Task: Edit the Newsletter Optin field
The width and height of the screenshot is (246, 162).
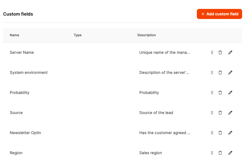Action: tap(230, 133)
